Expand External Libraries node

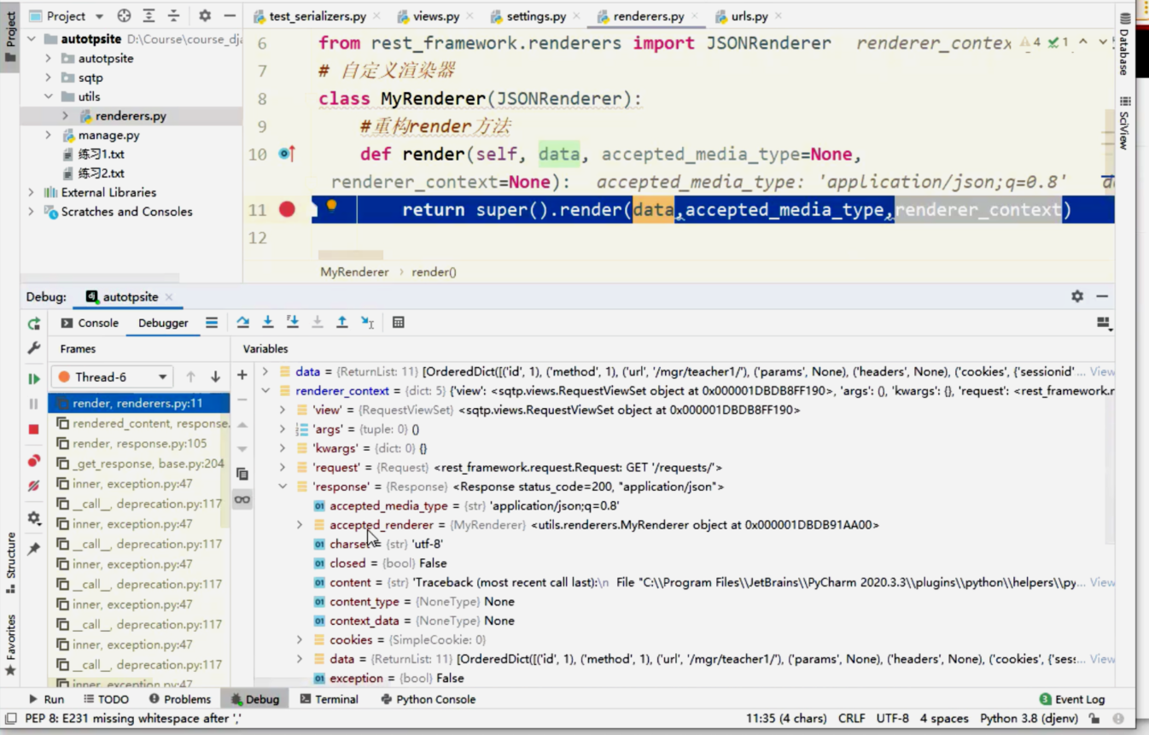coord(32,192)
